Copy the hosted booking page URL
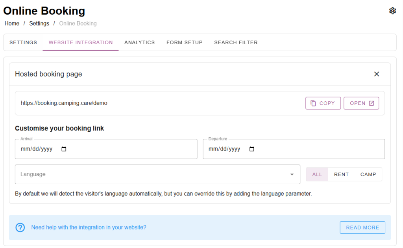This screenshot has width=403, height=248. [323, 103]
